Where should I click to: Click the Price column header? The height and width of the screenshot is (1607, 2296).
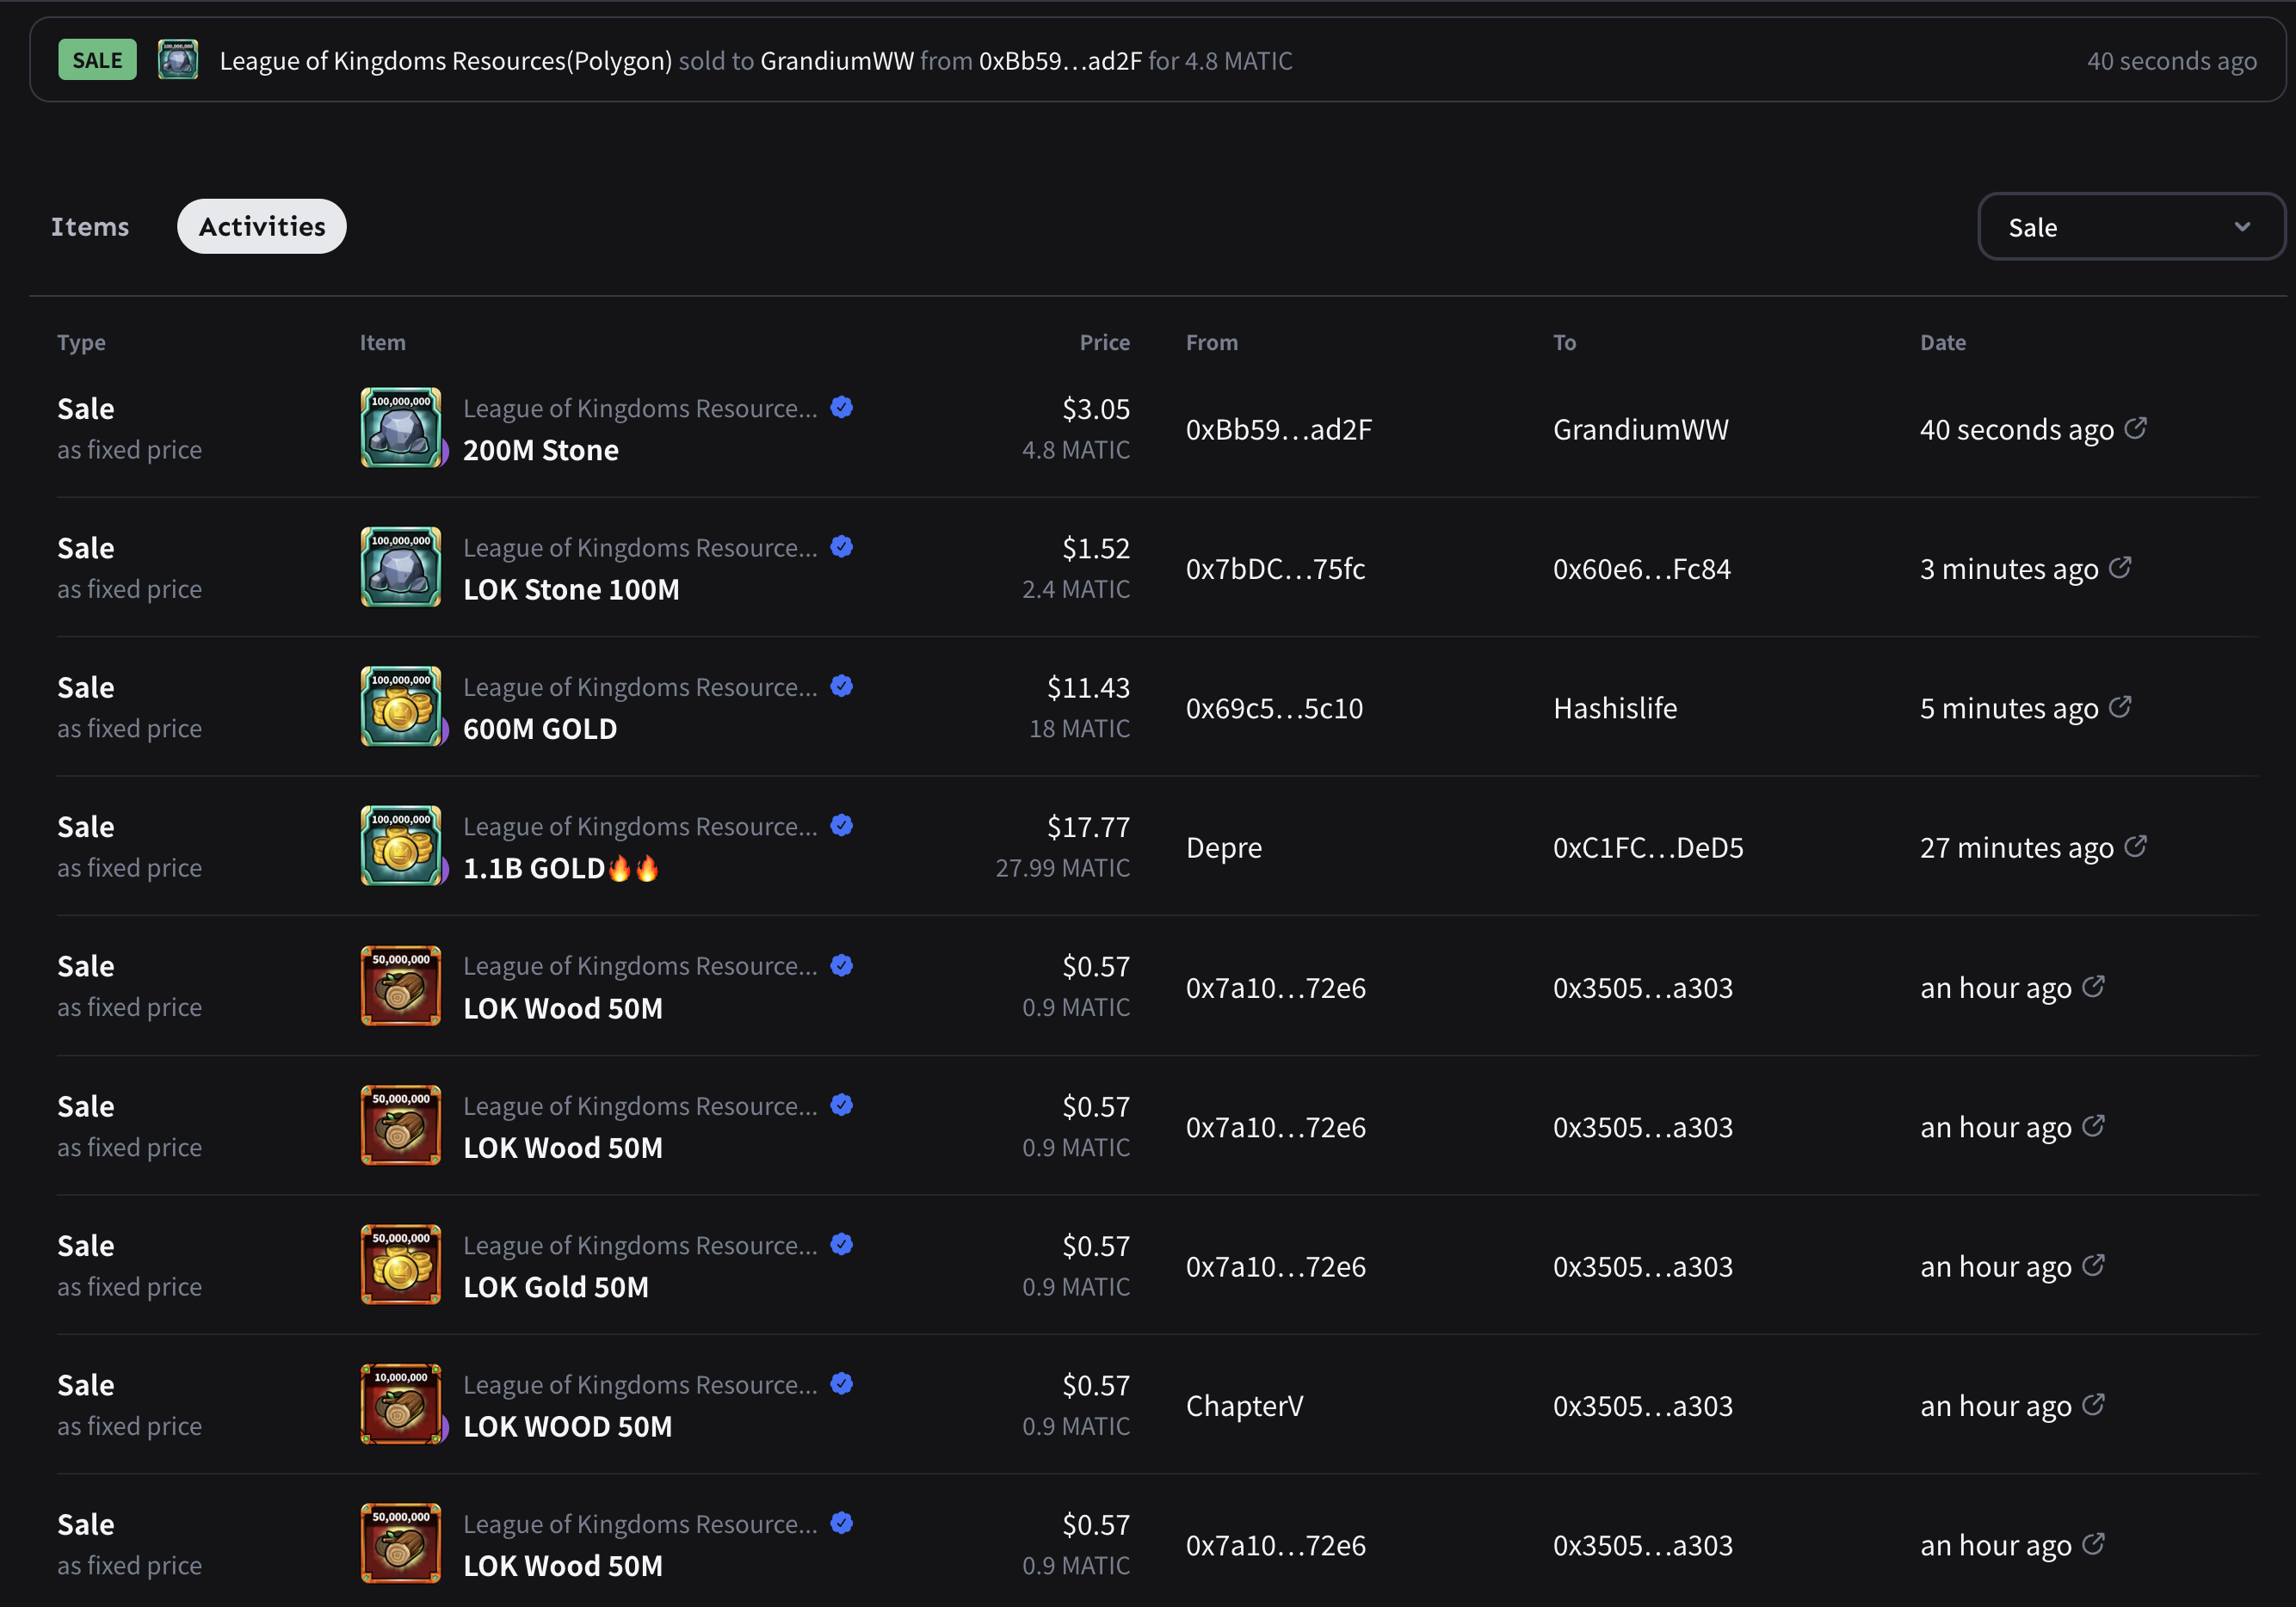pyautogui.click(x=1105, y=342)
